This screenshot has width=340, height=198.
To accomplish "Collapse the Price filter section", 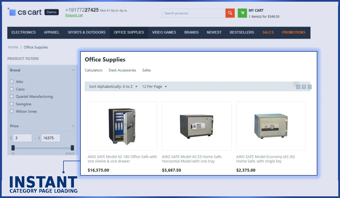I will [x=73, y=126].
